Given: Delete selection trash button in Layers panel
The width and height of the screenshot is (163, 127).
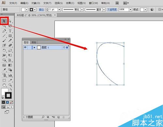Looking at the screenshot, I should 64,117.
